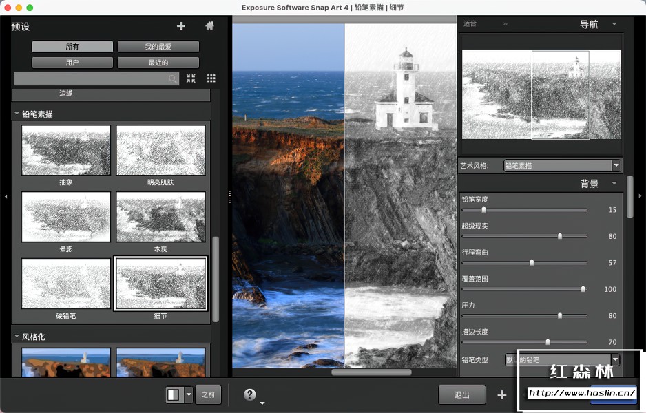Open the 铅笔类型 dropdown
The height and width of the screenshot is (413, 646).
click(615, 359)
